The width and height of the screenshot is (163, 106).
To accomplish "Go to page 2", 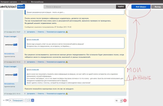I will pos(29,100).
